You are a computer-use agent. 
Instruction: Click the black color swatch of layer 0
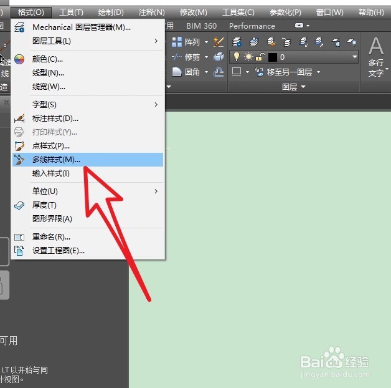point(273,57)
